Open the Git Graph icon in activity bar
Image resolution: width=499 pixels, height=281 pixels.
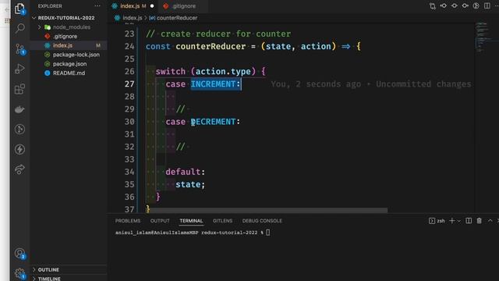coord(19,129)
